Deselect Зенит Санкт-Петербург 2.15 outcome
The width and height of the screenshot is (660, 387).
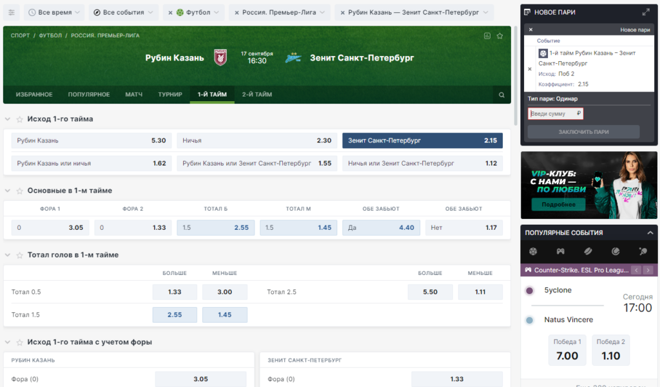tap(422, 140)
